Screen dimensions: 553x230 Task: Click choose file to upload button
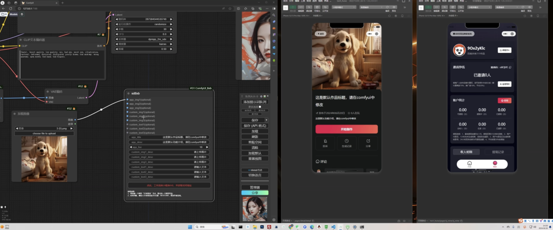pos(44,134)
